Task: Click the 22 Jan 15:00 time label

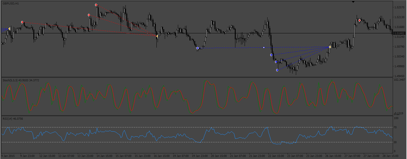Action: 276,156
